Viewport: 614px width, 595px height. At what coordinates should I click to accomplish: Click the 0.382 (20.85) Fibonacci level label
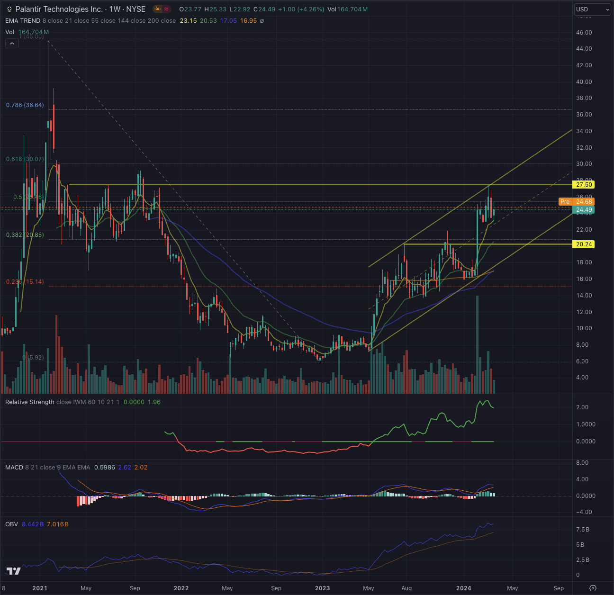(x=25, y=235)
